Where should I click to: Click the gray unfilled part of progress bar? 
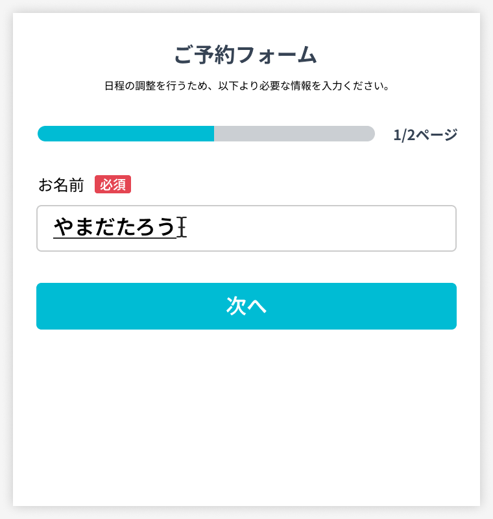[295, 134]
